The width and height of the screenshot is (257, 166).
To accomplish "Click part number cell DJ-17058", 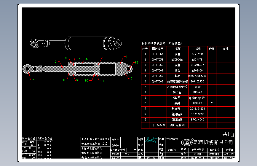I will tap(157, 59).
